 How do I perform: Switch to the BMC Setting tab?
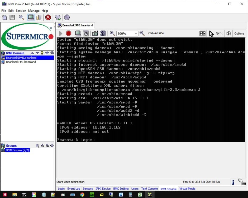pos(121,188)
